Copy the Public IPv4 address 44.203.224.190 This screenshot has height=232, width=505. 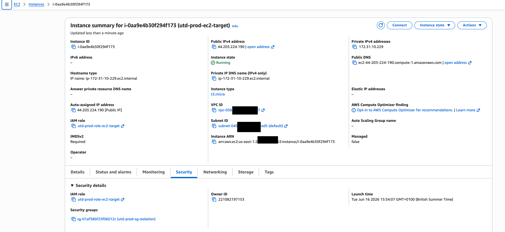point(214,47)
